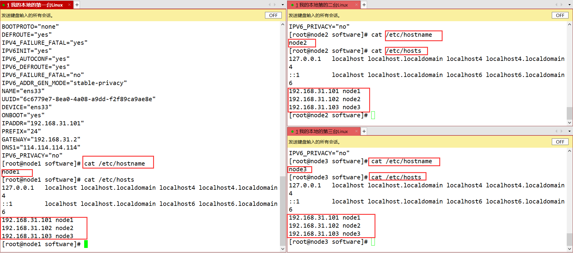573x253 pixels.
Task: Click next-tab arrow in node1 pane
Action: tap(275, 5)
